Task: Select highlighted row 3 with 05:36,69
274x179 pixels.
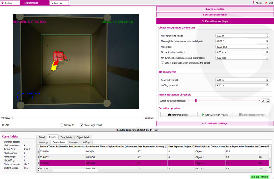Action: click(153, 163)
